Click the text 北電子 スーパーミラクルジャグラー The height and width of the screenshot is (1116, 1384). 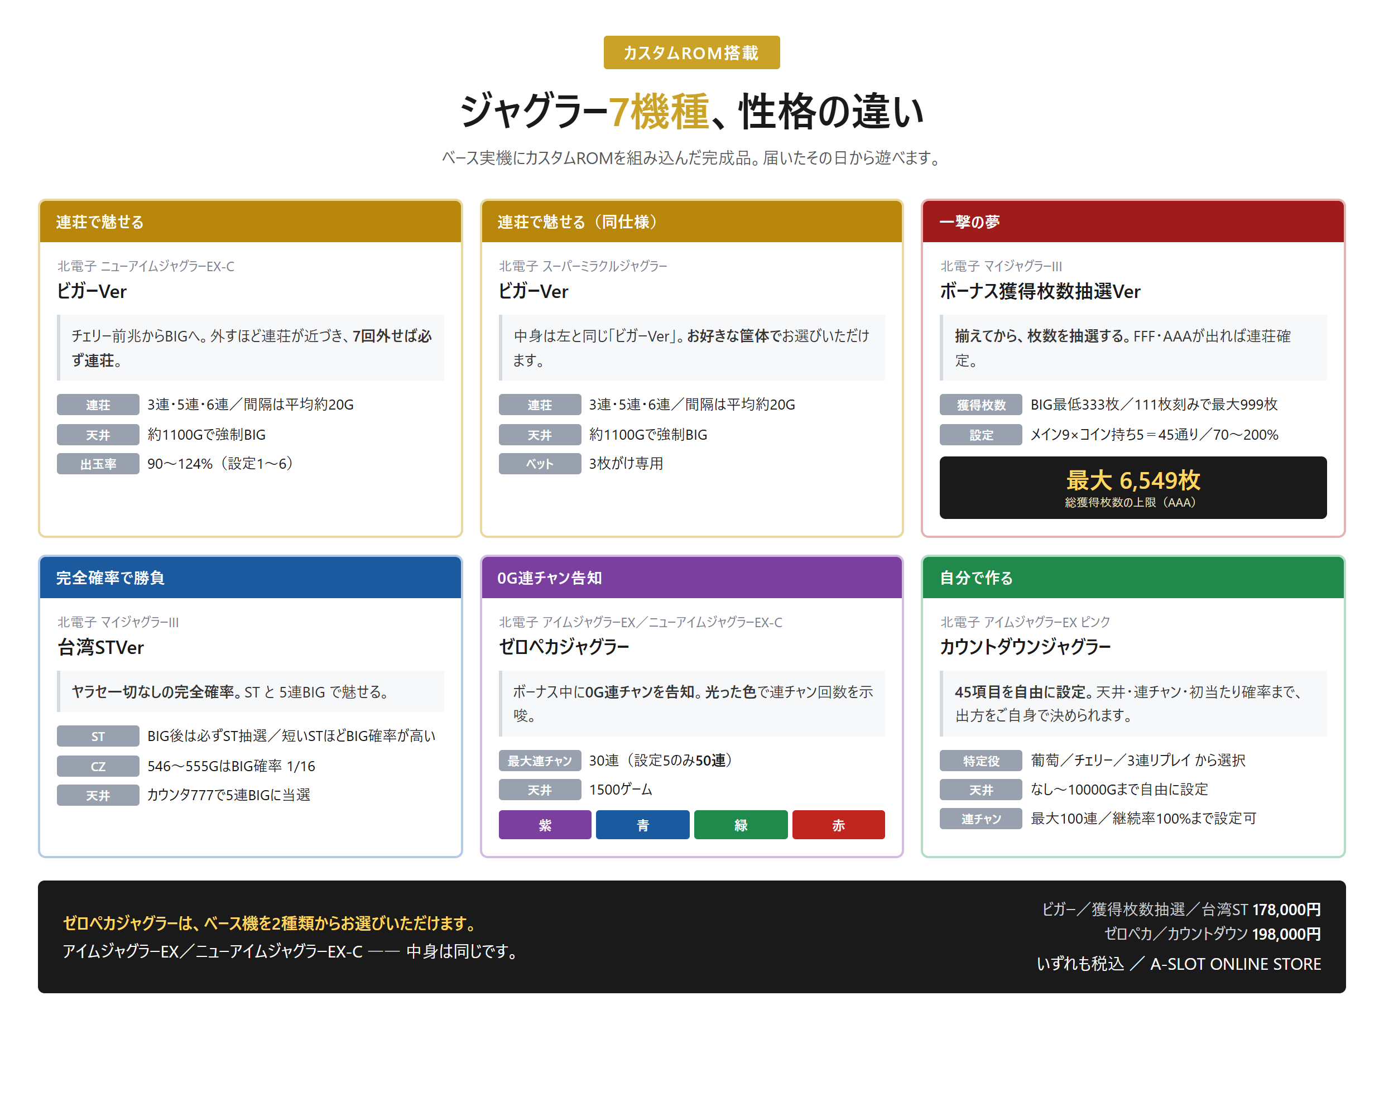[x=583, y=266]
